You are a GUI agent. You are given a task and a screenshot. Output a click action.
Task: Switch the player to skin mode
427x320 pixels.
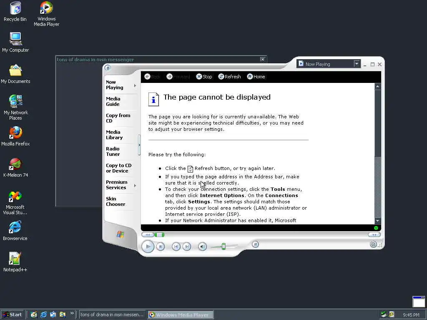[x=374, y=244]
